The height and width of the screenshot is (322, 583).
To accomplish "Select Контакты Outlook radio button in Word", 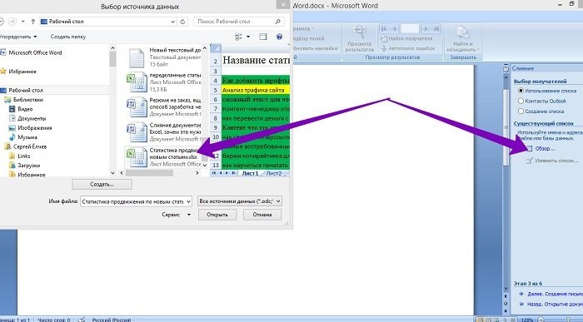I will [x=521, y=101].
